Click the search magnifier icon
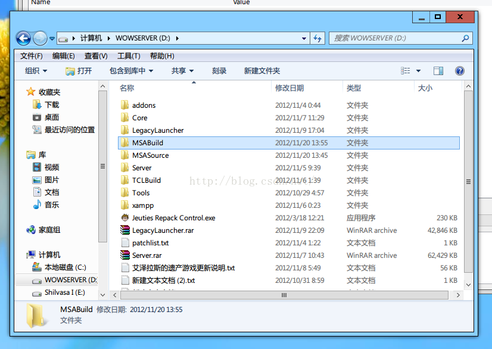This screenshot has height=349, width=492. pyautogui.click(x=465, y=38)
